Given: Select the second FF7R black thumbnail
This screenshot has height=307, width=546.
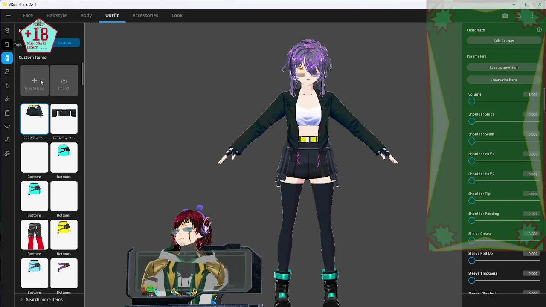Looking at the screenshot, I should pyautogui.click(x=64, y=119).
